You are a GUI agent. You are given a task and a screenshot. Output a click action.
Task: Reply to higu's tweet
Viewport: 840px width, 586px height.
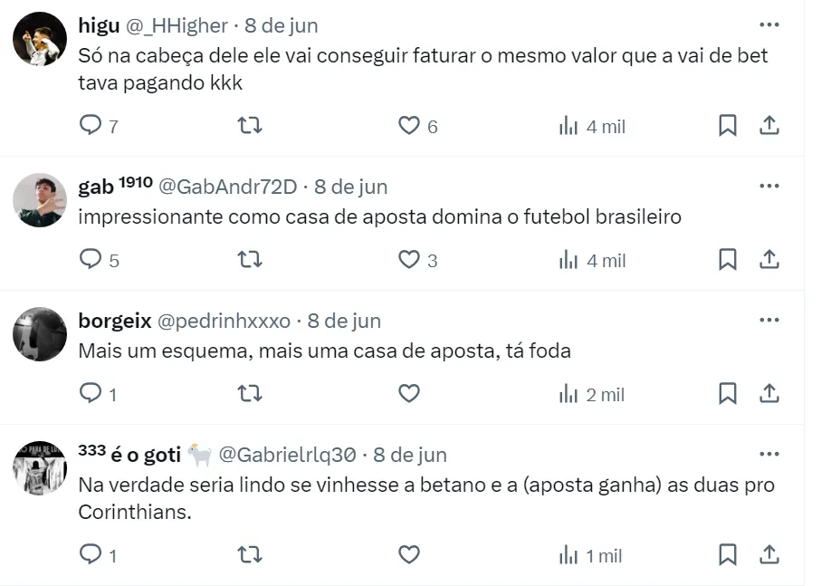[91, 126]
